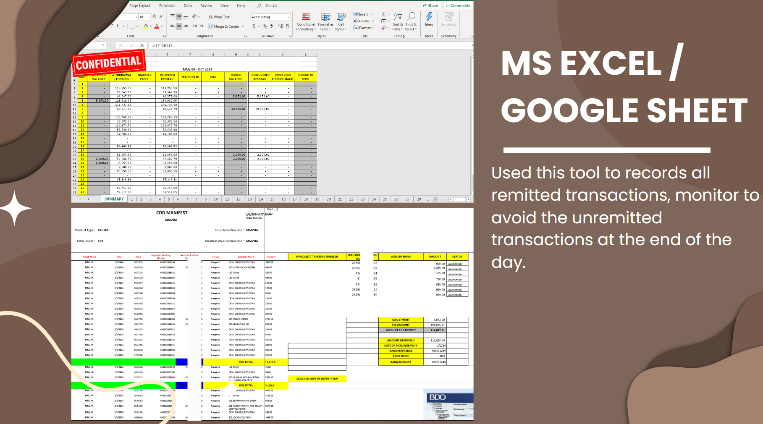Increase decimal places
This screenshot has width=763, height=424.
281,26
